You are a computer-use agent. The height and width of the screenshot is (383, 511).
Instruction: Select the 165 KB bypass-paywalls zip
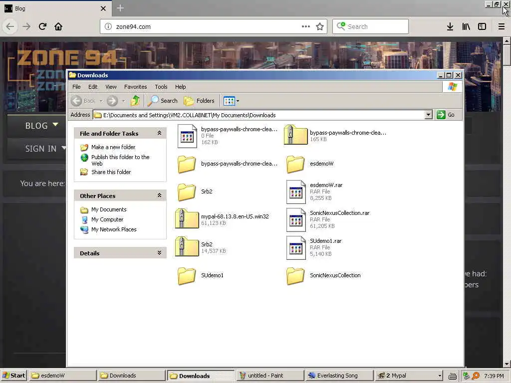point(335,136)
